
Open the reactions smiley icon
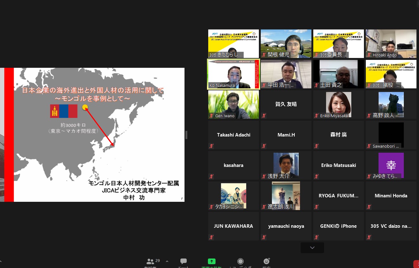tap(266, 261)
